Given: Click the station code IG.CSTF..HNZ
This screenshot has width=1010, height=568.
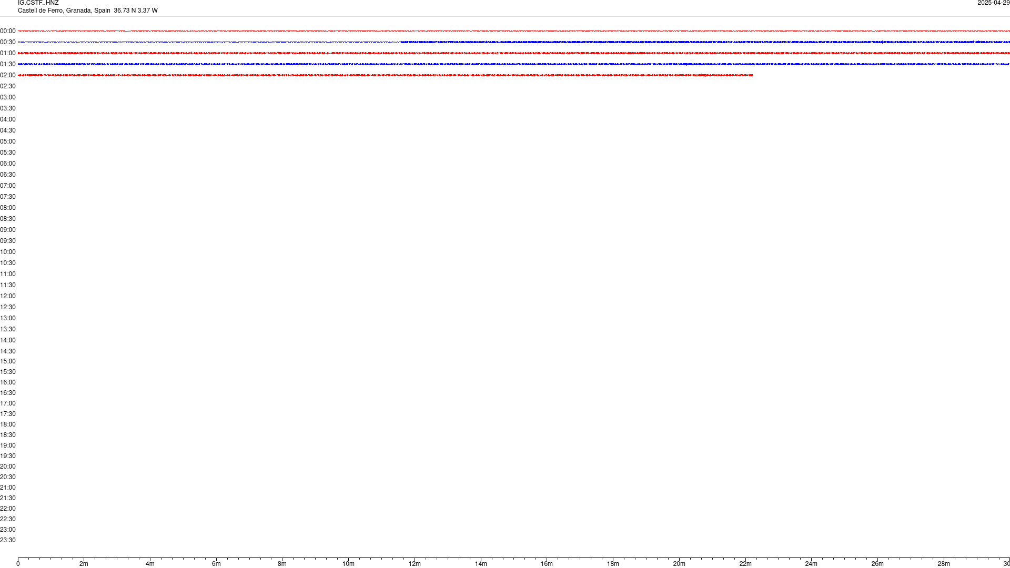Looking at the screenshot, I should tap(38, 3).
